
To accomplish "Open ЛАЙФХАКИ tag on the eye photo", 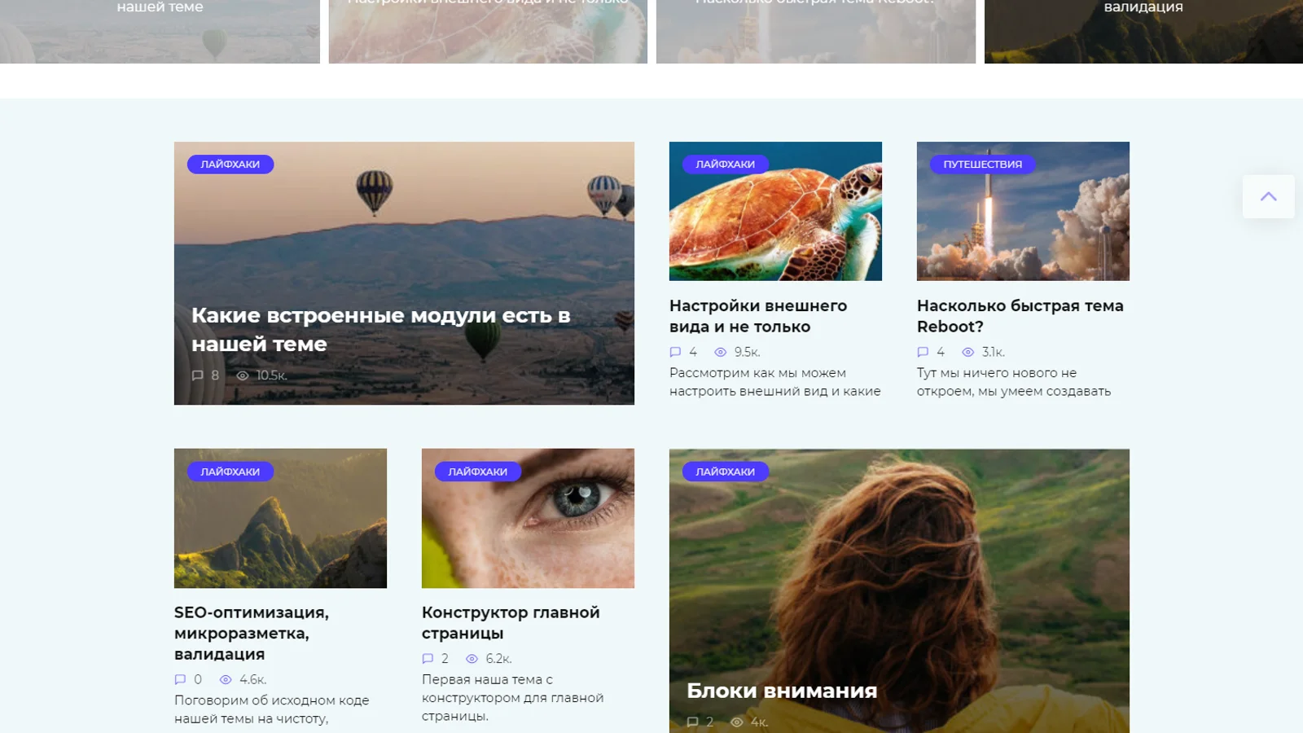I will (477, 472).
